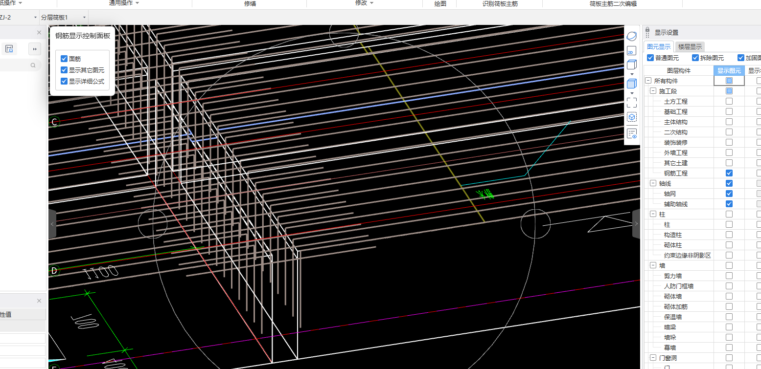
Task: Collapse the 施工段 tree node
Action: click(x=653, y=91)
